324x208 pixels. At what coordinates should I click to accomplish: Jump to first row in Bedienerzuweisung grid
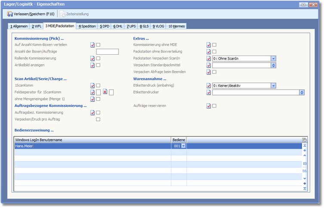point(305,146)
